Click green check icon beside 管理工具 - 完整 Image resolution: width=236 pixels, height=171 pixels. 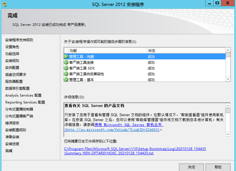(66, 57)
